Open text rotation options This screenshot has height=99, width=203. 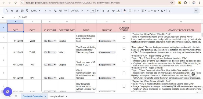163,11
